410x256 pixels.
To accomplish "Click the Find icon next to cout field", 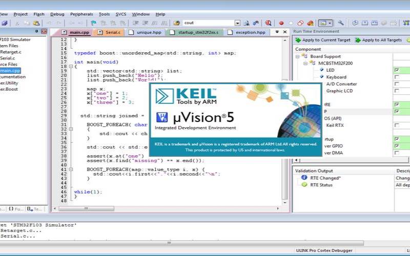I will coord(247,23).
